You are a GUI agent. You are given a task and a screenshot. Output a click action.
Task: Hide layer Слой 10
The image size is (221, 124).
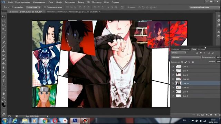click(x=173, y=79)
